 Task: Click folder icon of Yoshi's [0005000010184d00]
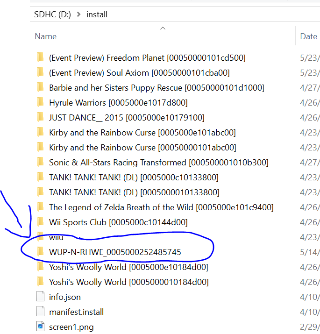point(40,282)
